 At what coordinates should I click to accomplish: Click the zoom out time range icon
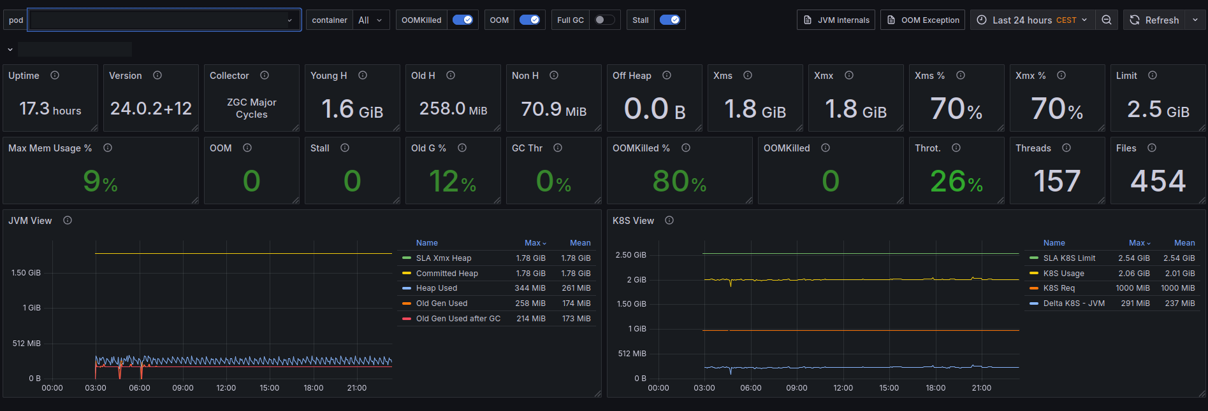(x=1107, y=20)
